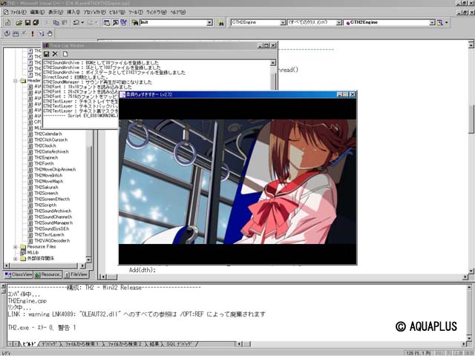The width and height of the screenshot is (475, 356).
Task: Select TH2Script.h in file tree
Action: pyautogui.click(x=45, y=205)
